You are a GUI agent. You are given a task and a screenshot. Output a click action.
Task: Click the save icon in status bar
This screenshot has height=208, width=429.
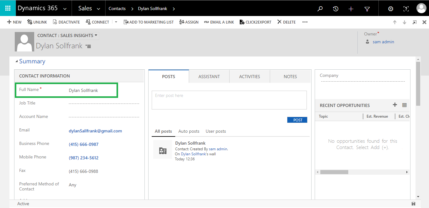coord(413,204)
